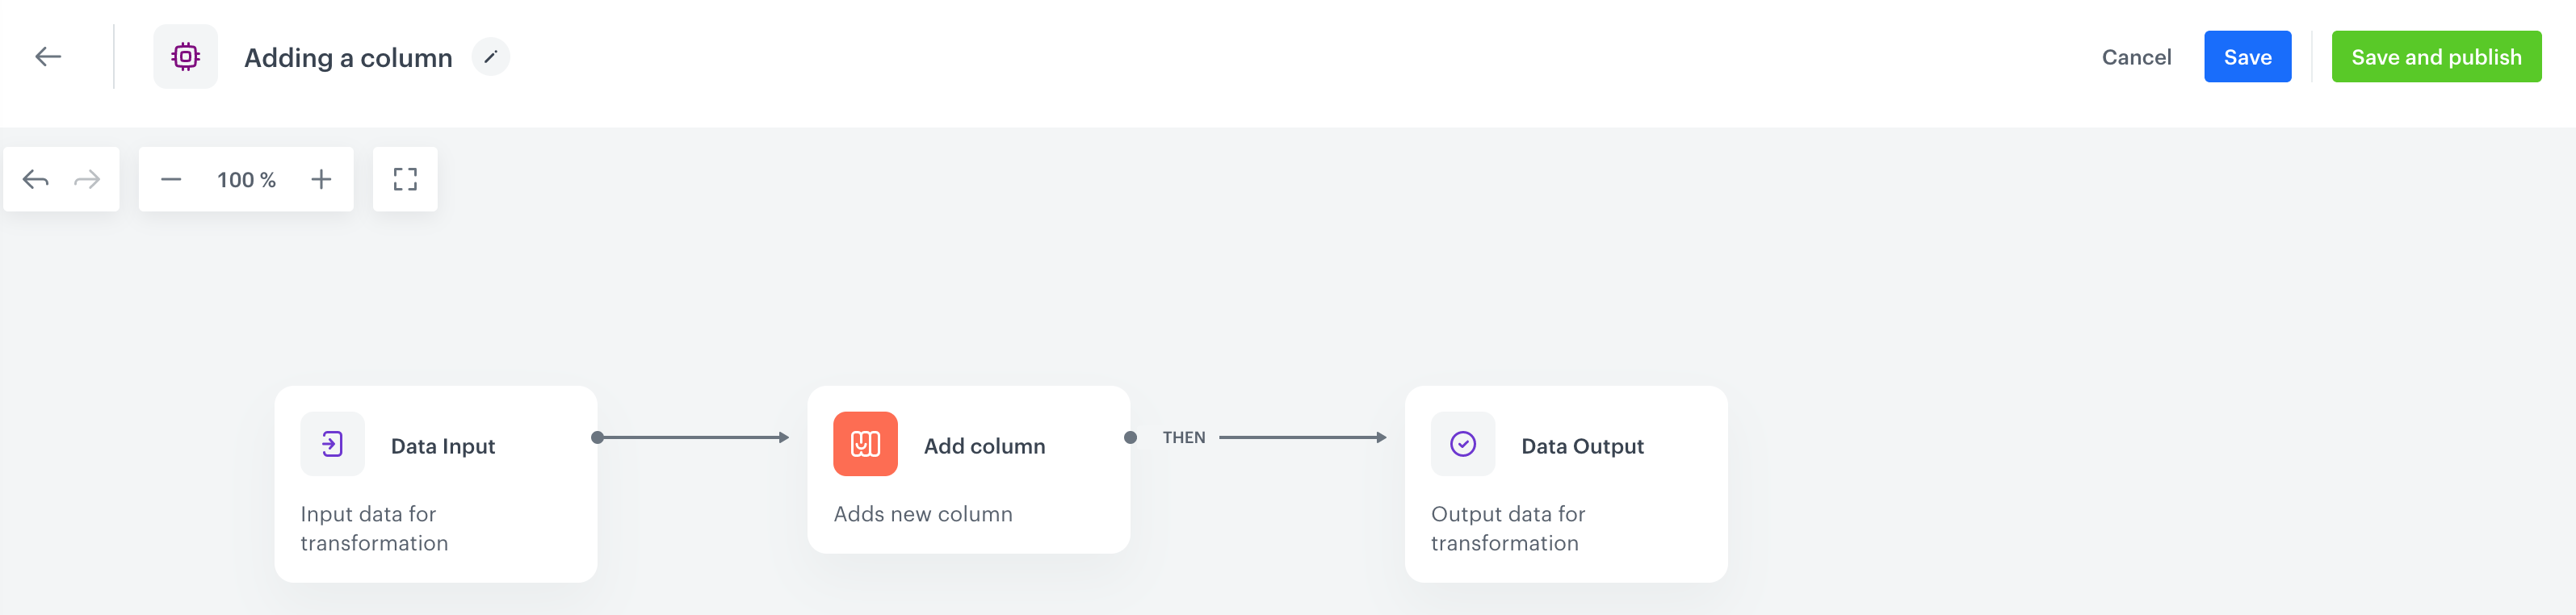Zoom in using the plus control
2576x615 pixels.
click(321, 179)
